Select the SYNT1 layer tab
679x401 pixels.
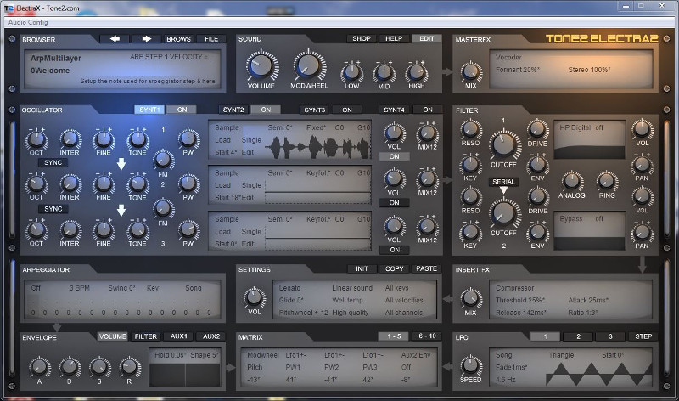149,110
